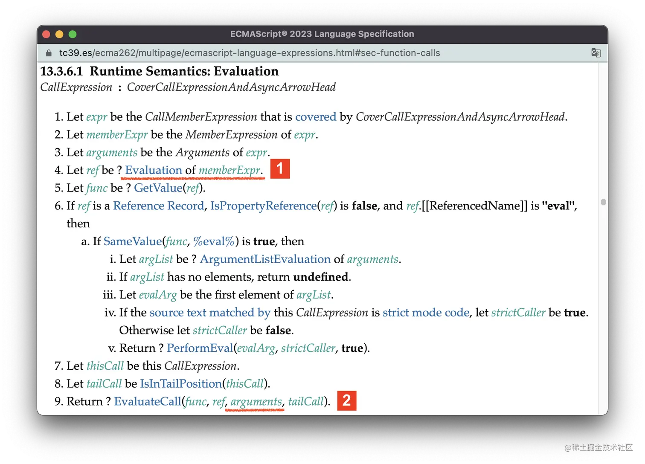This screenshot has width=645, height=464.
Task: Click the variable 'ref' in step 4
Action: pos(92,170)
